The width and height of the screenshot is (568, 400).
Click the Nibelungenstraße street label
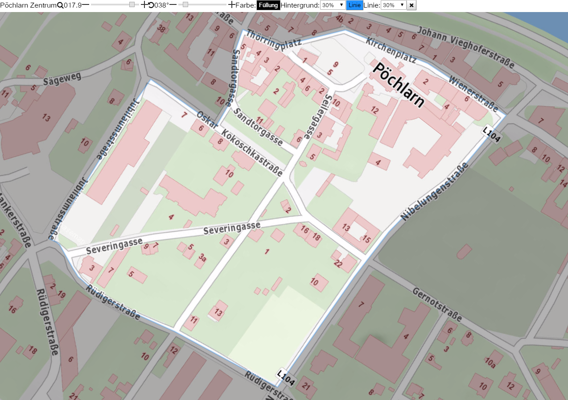tap(434, 191)
